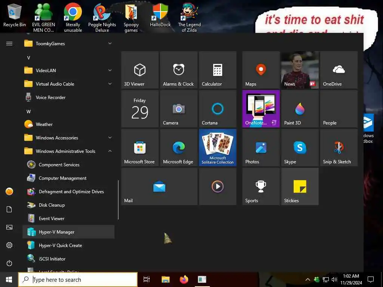Open Microsoft Store tile
The width and height of the screenshot is (383, 287).
click(140, 148)
